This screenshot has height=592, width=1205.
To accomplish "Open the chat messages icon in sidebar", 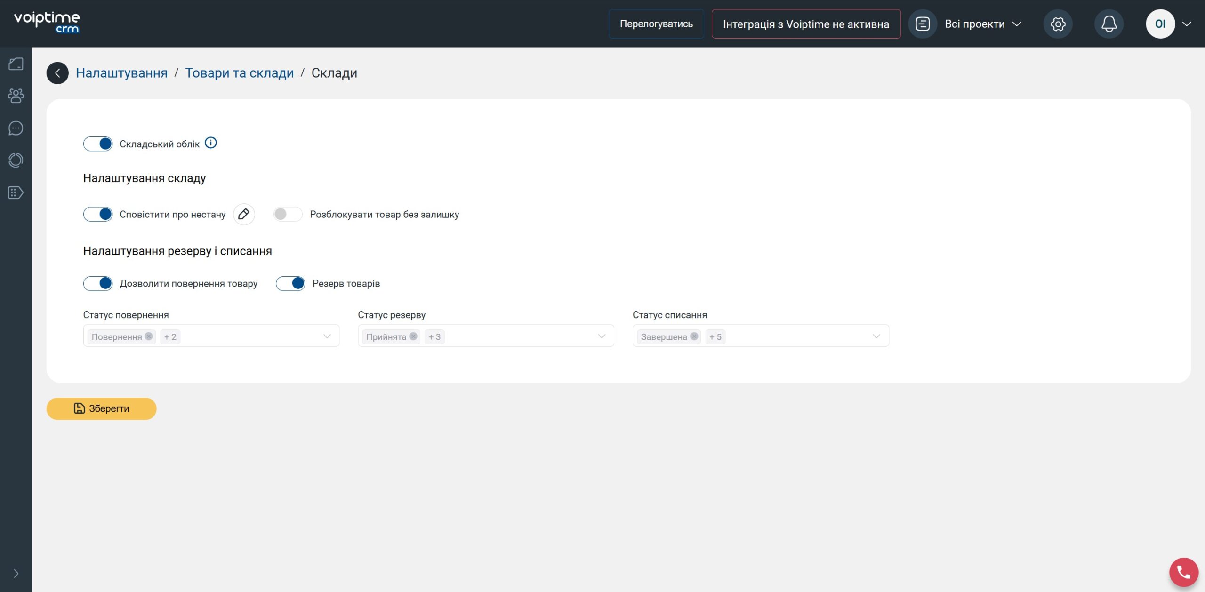I will (16, 128).
